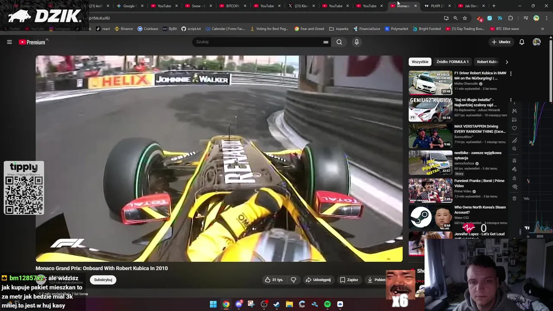Open a new browser tab
The height and width of the screenshot is (311, 553).
[494, 6]
